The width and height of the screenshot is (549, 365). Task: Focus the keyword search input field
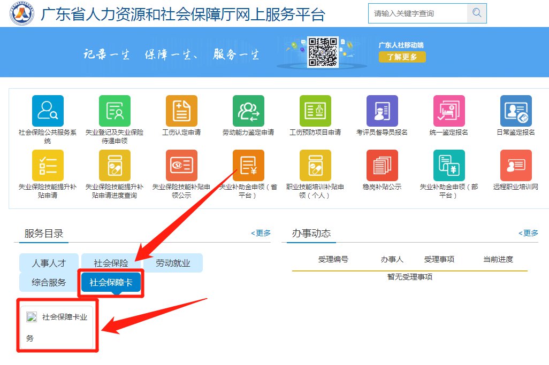click(x=417, y=13)
